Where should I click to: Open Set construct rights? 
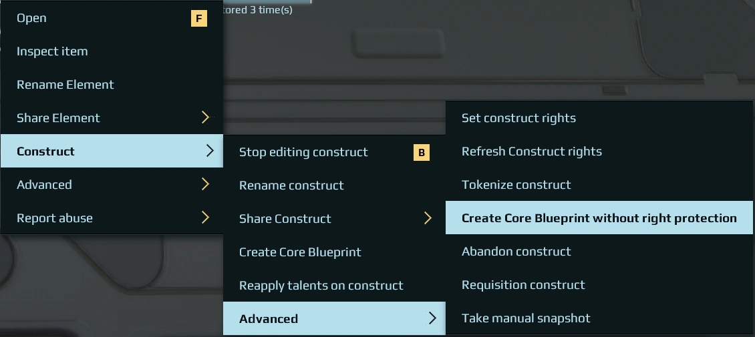pyautogui.click(x=518, y=118)
